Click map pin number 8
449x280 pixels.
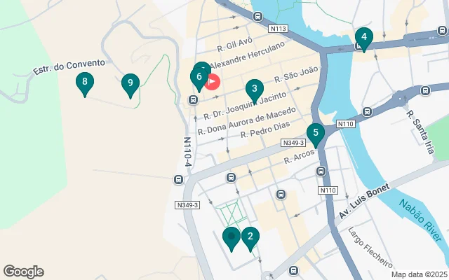click(x=85, y=85)
